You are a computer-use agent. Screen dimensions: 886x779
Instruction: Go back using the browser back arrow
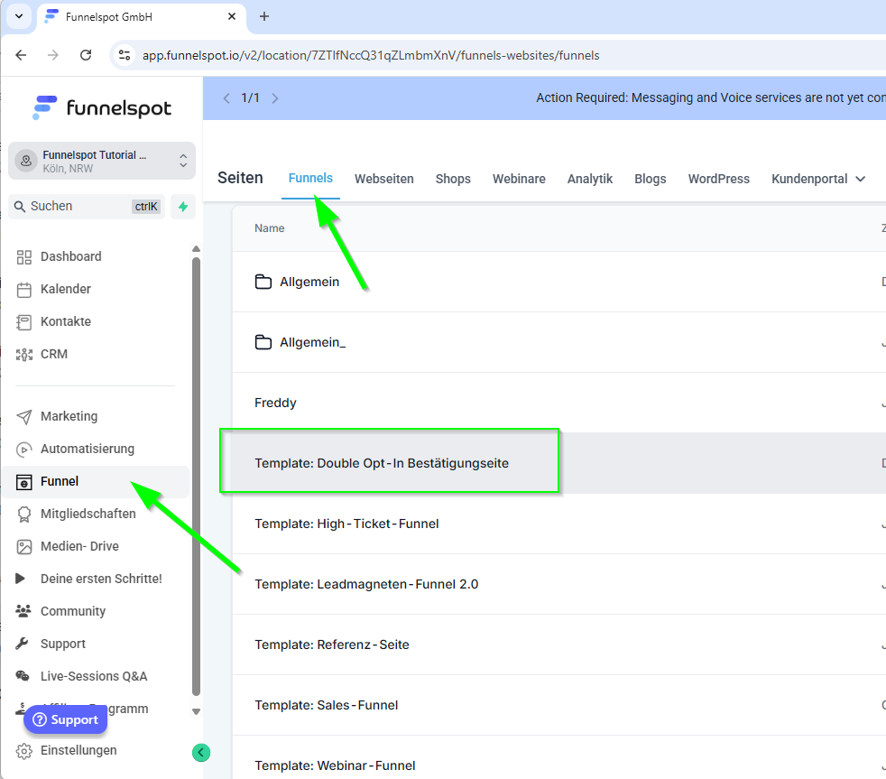[21, 55]
